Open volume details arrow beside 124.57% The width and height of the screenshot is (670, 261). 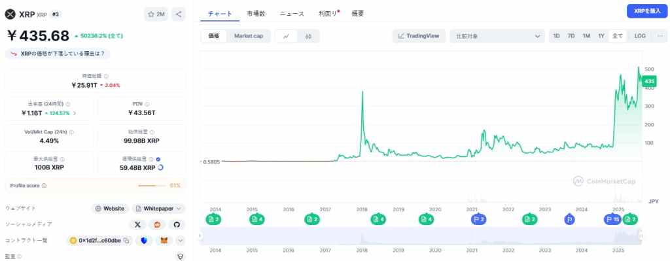(x=75, y=113)
